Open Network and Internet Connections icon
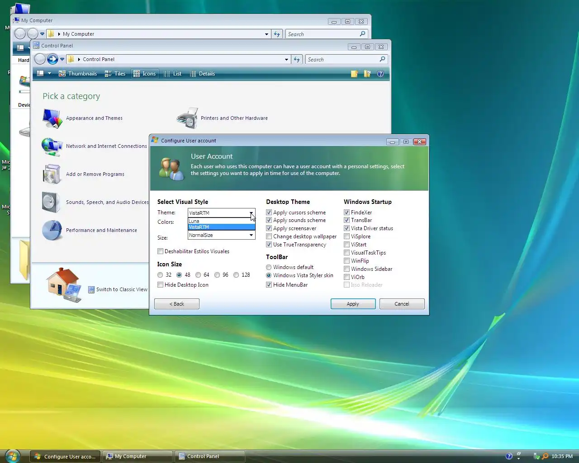The image size is (579, 463). click(52, 146)
